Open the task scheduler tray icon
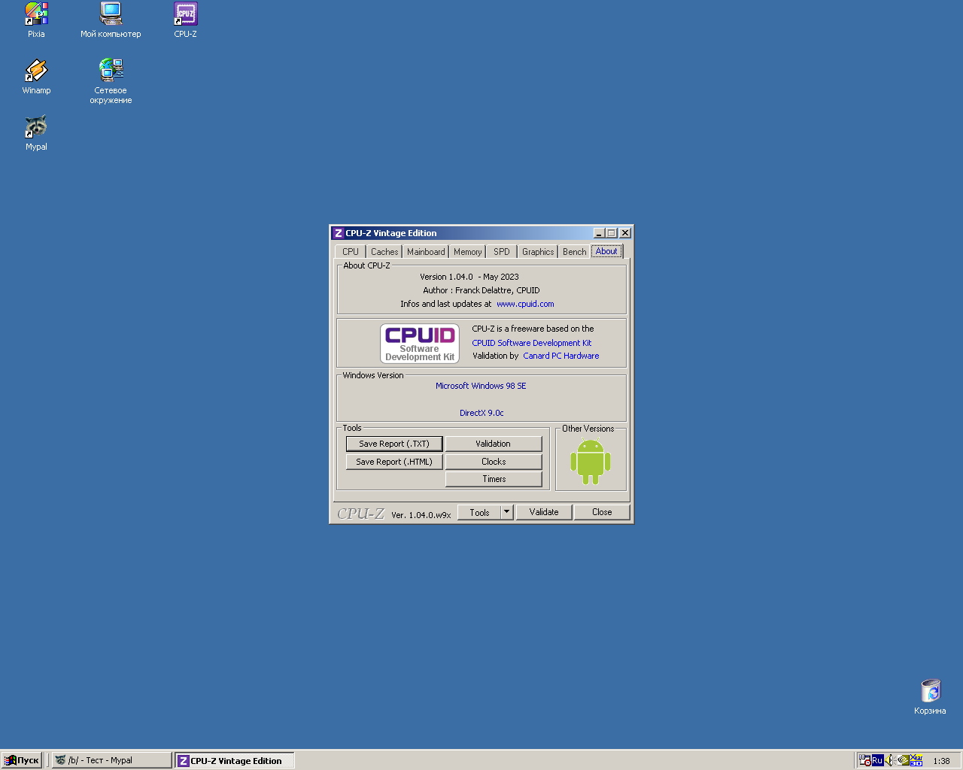 (865, 760)
